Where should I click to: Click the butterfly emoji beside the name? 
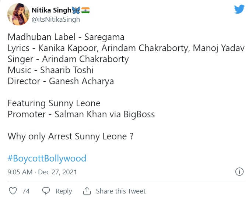(x=76, y=10)
